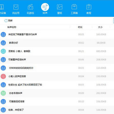Sort by 铃声名称 column header

click(12, 27)
